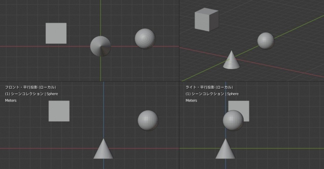Select the cone in the top view viewport

click(100, 46)
